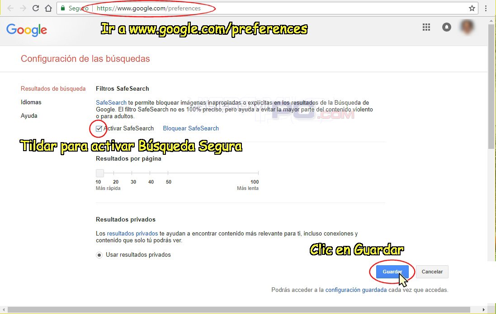Open the Google account avatar
Image resolution: width=496 pixels, height=314 pixels.
click(x=467, y=27)
